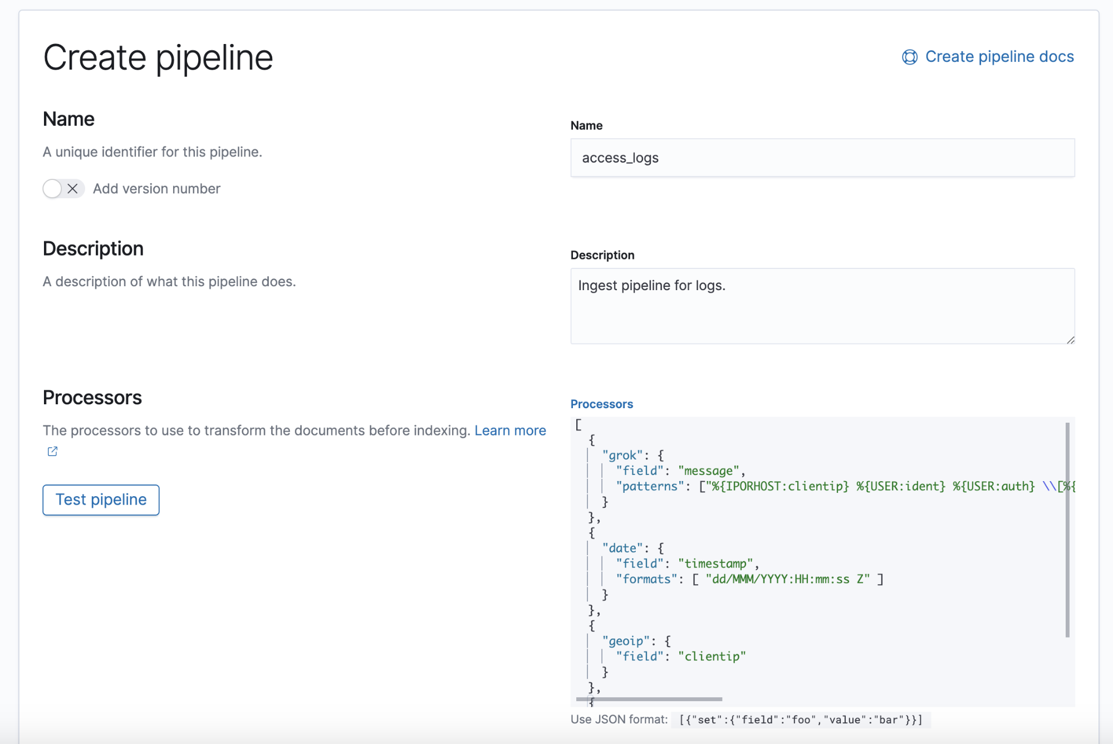Click the JSON format example snippet
Viewport: 1113px width, 744px height.
click(x=801, y=719)
